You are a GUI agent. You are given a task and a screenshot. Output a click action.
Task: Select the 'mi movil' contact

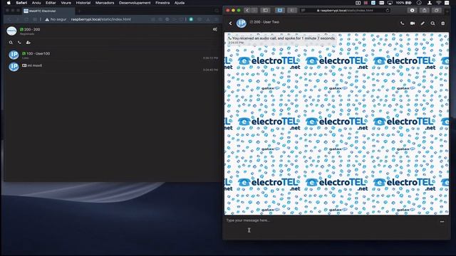[113, 67]
